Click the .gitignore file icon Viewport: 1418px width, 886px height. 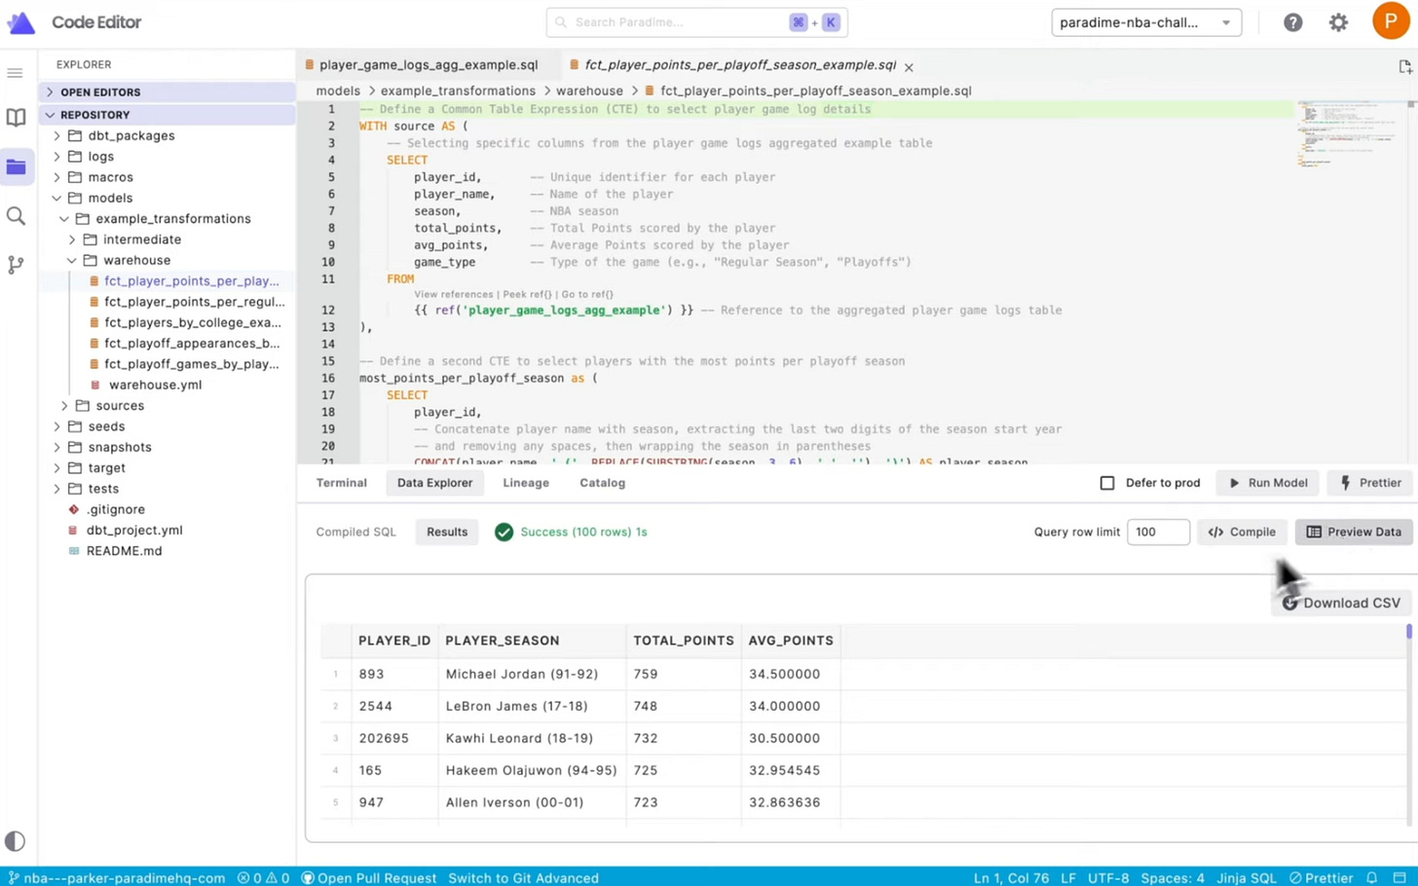tap(73, 509)
